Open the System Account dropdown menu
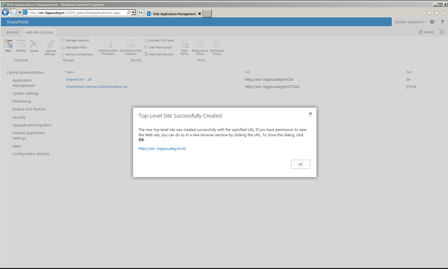This screenshot has height=269, width=448. click(x=409, y=22)
